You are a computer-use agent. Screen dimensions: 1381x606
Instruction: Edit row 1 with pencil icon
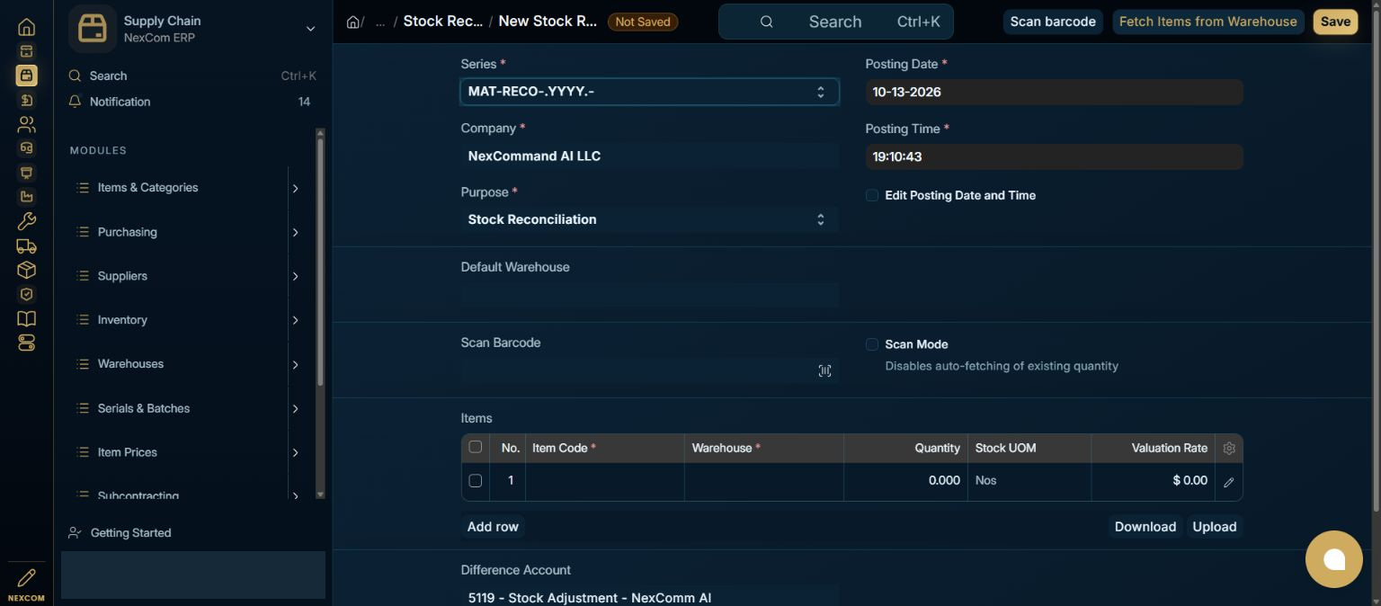(x=1229, y=482)
